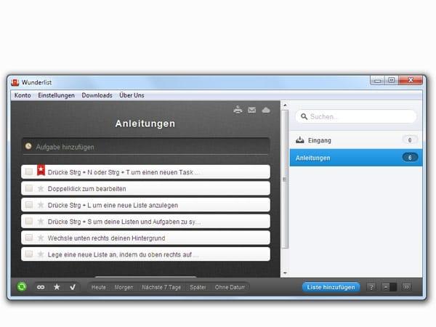The width and height of the screenshot is (436, 327).
Task: Show completed tasks with checkmark icon
Action: [x=73, y=287]
